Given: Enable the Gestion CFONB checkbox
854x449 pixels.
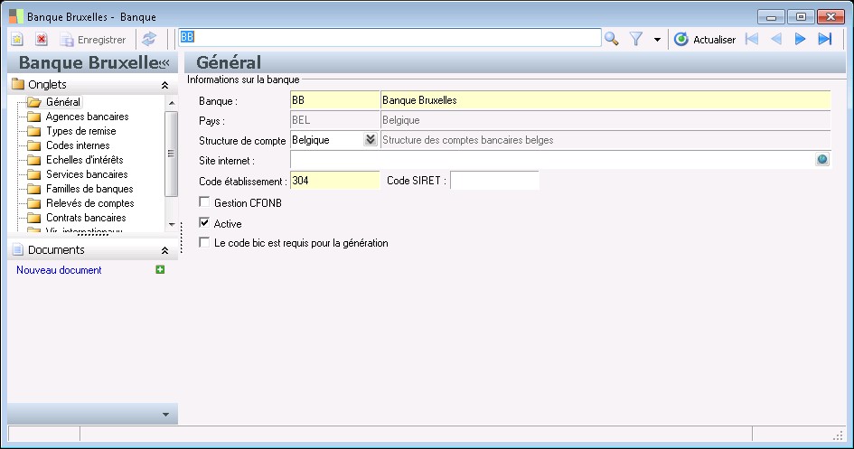Looking at the screenshot, I should click(x=204, y=201).
